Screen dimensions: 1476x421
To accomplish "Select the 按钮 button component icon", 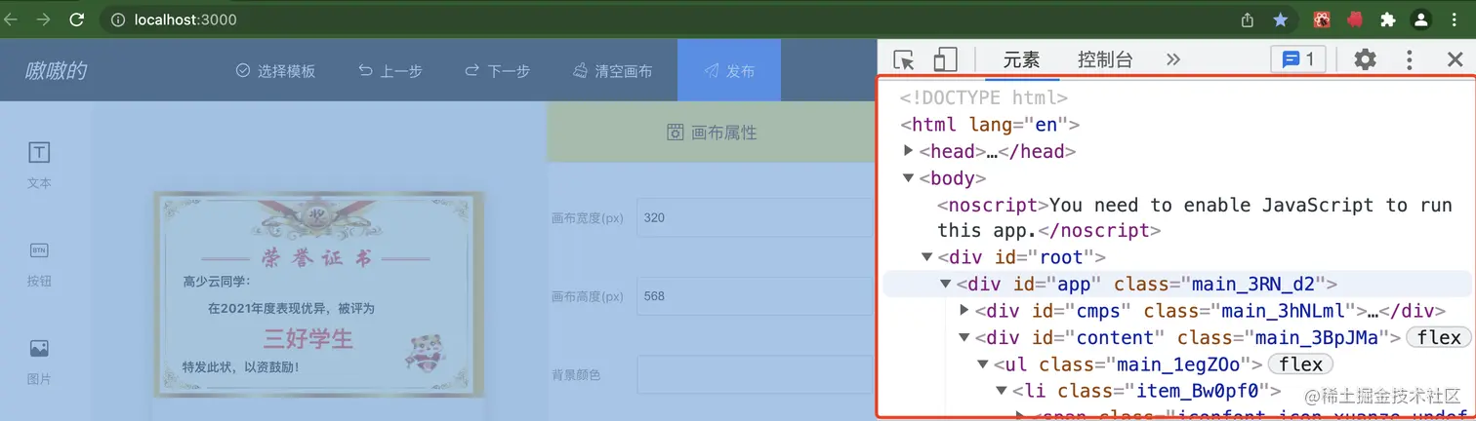I will (x=39, y=264).
